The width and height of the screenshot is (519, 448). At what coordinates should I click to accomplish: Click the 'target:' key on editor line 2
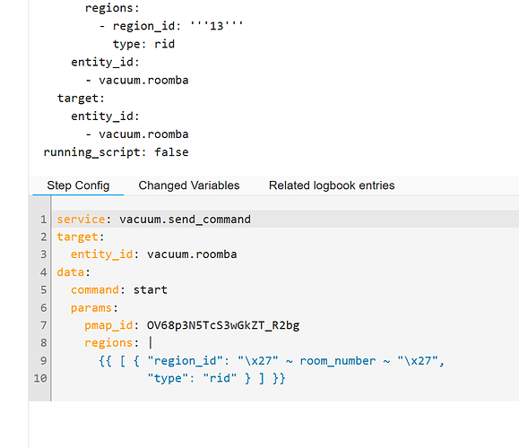pyautogui.click(x=81, y=237)
